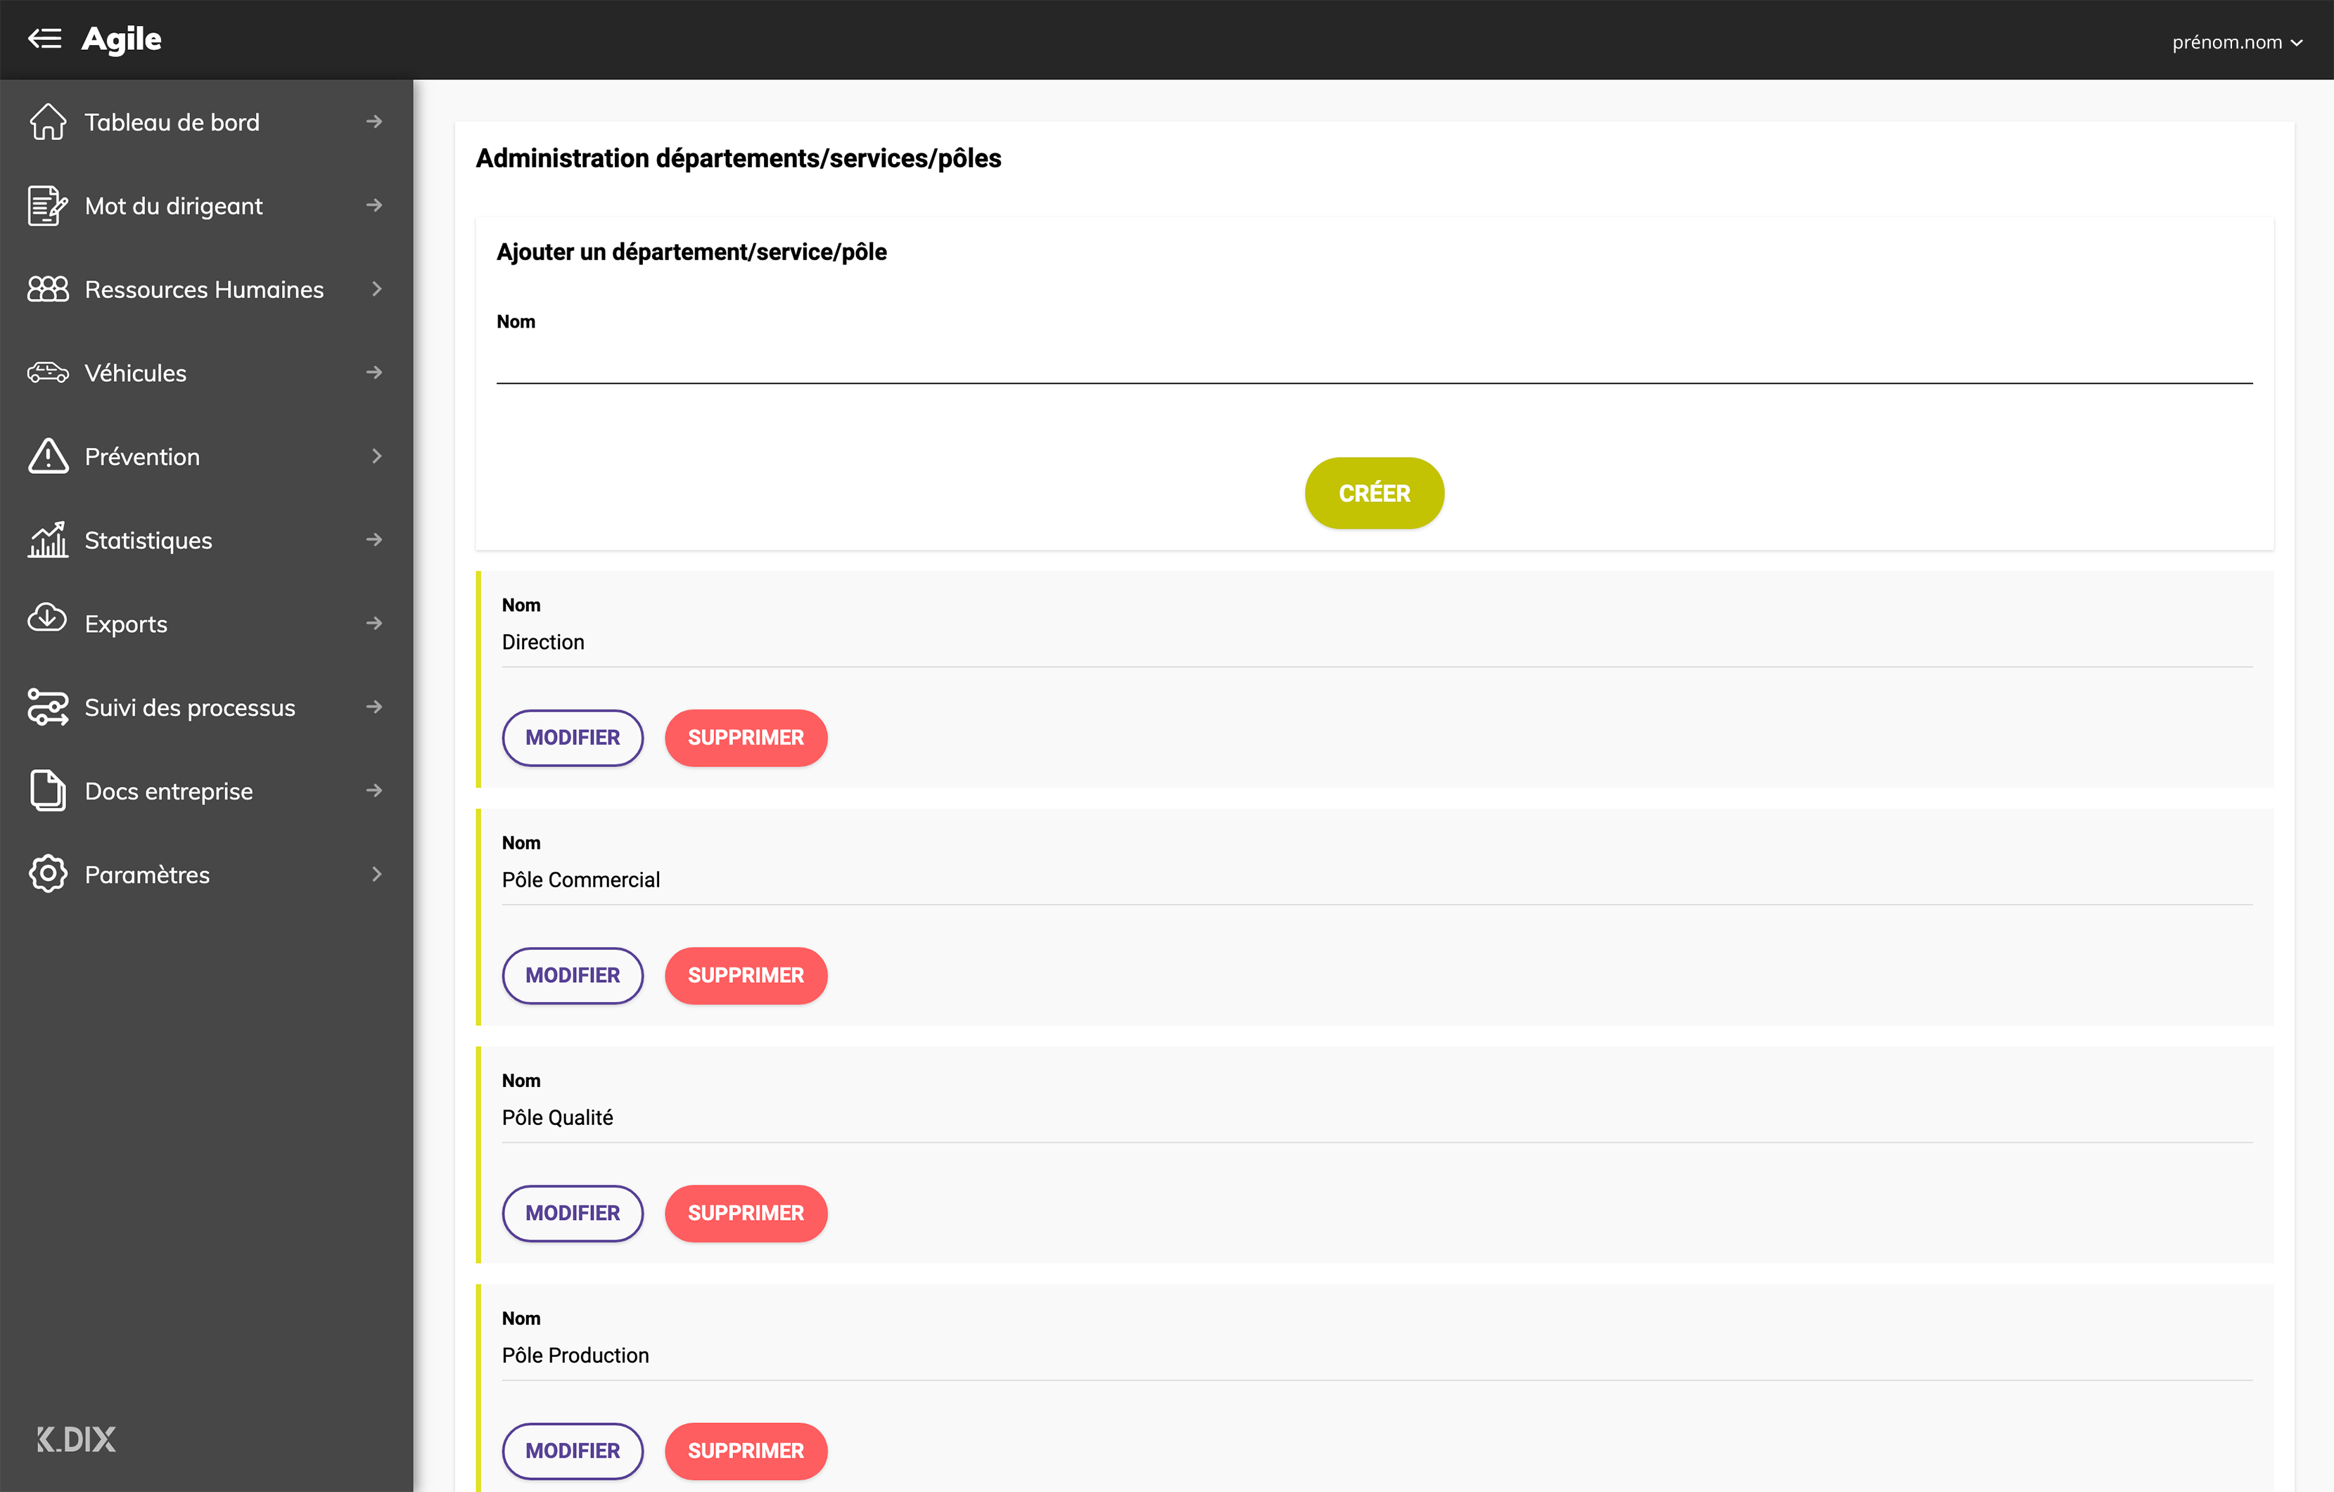Collapse sidebar with the back-menu icon

coord(44,39)
